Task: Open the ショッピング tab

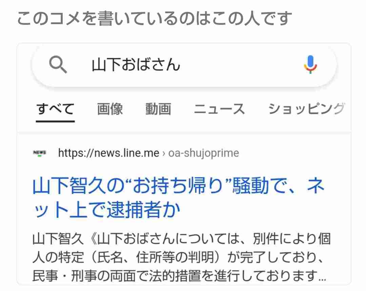Action: click(x=306, y=109)
